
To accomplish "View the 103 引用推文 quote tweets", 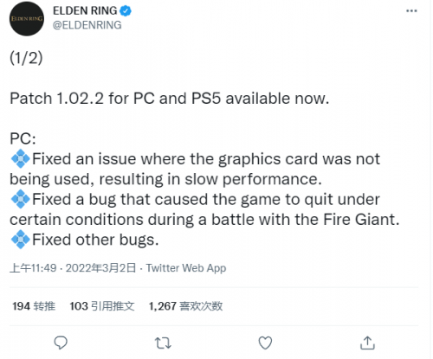I will coord(102,306).
